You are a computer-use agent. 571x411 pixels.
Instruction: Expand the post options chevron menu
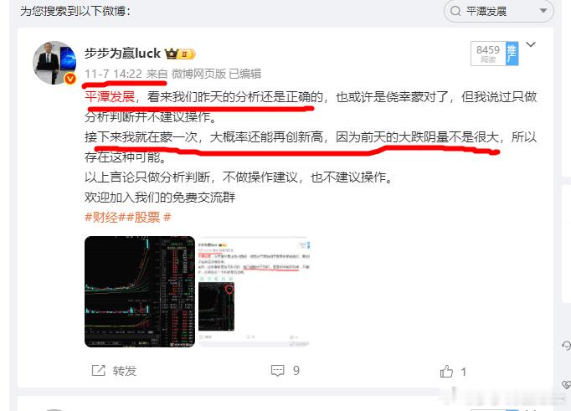pos(531,44)
